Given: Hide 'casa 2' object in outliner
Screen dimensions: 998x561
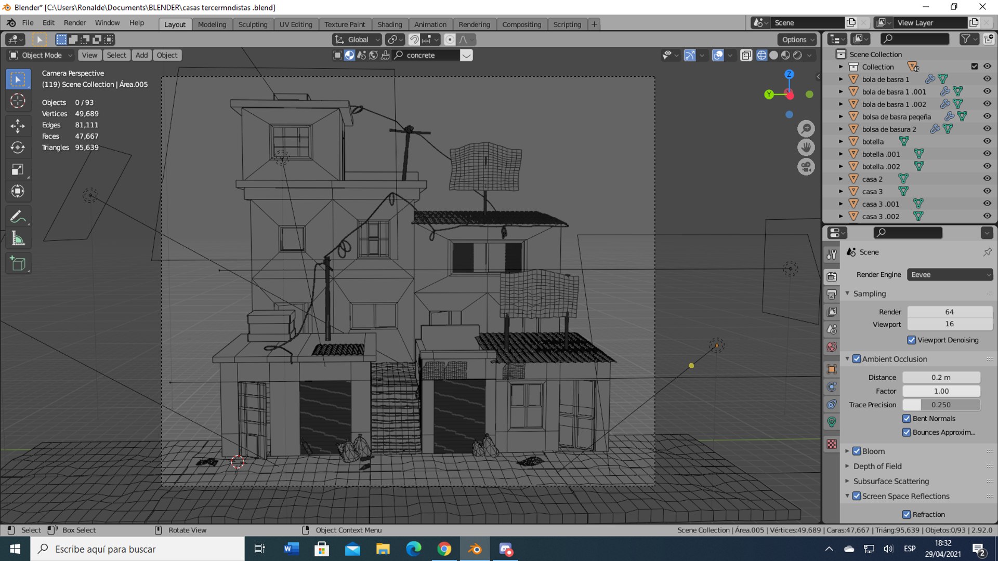Looking at the screenshot, I should [987, 179].
